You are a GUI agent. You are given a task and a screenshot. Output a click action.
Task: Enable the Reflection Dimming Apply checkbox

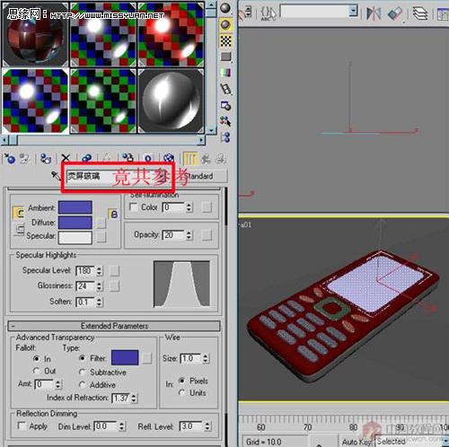22,425
